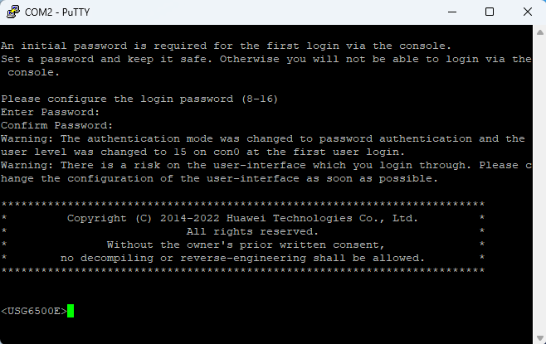Image resolution: width=546 pixels, height=344 pixels.
Task: Click the 'All rights reserved.' text
Action: 252,231
